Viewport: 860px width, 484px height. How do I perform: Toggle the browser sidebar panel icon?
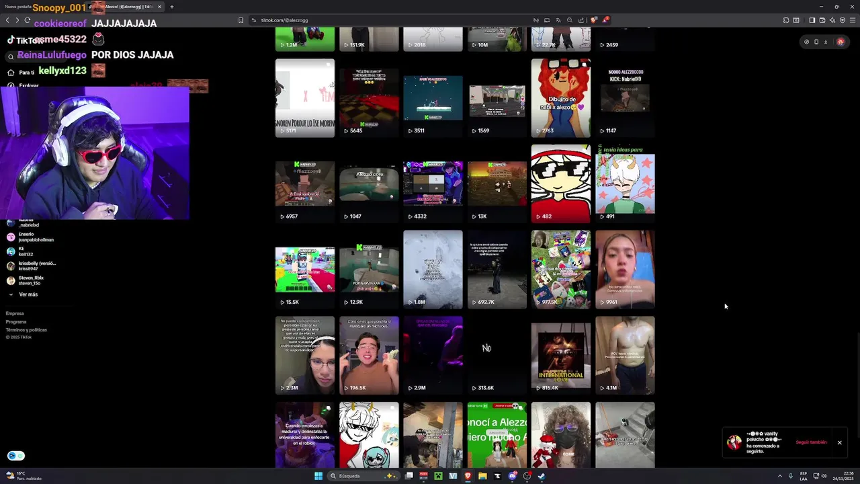812,20
